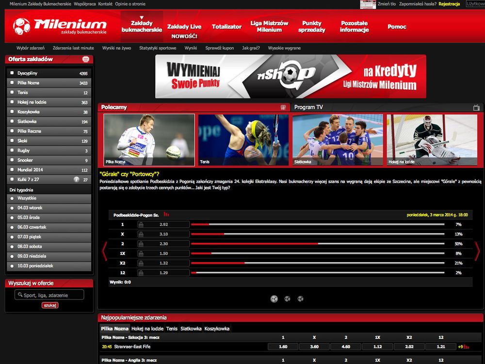Click the icon in the Polecamy header
Image resolution: width=485 pixels, height=364 pixels.
click(283, 107)
